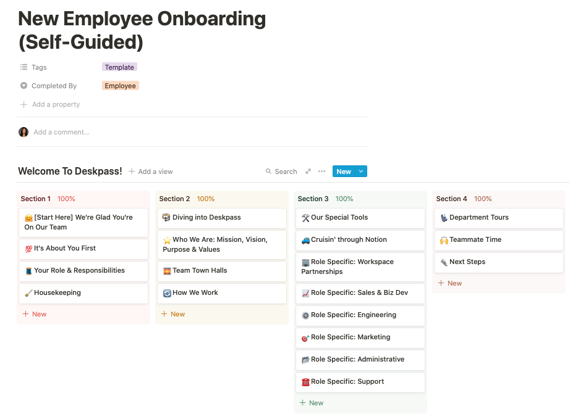Image resolution: width=570 pixels, height=414 pixels.
Task: Open the Next Steps card title
Action: (467, 262)
